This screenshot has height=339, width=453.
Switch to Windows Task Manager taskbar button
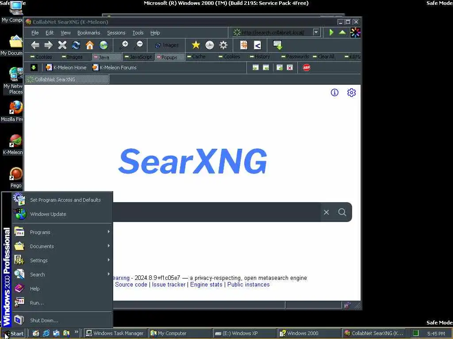point(115,333)
